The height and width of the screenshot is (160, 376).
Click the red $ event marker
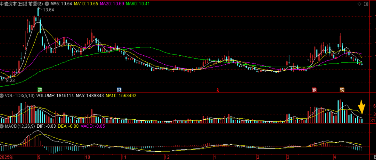pyautogui.click(x=218, y=90)
